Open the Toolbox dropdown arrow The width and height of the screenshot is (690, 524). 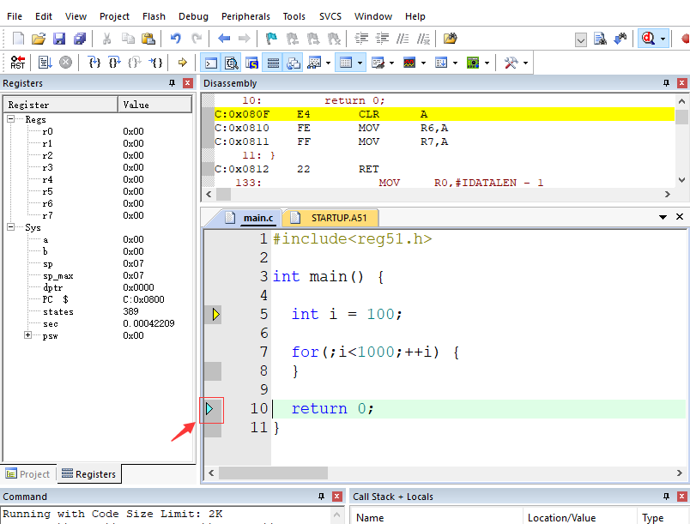pos(525,63)
